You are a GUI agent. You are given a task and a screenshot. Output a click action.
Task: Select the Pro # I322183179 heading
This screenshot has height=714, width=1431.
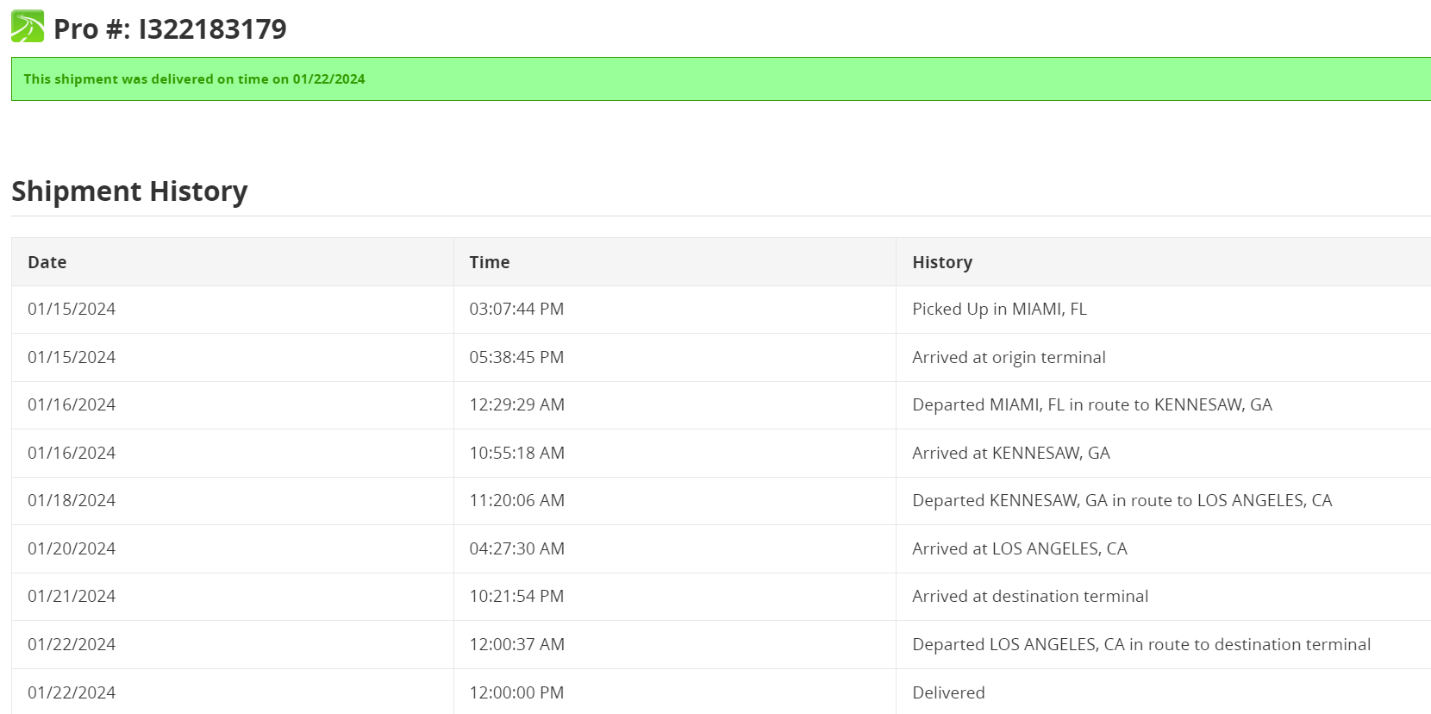pyautogui.click(x=170, y=29)
